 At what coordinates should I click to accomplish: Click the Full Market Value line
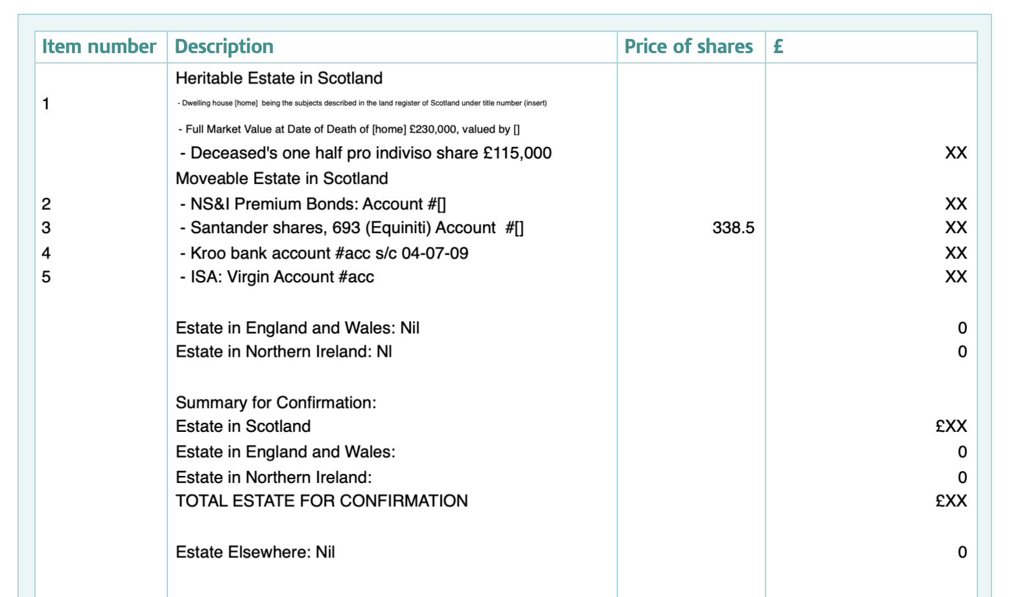[x=349, y=129]
